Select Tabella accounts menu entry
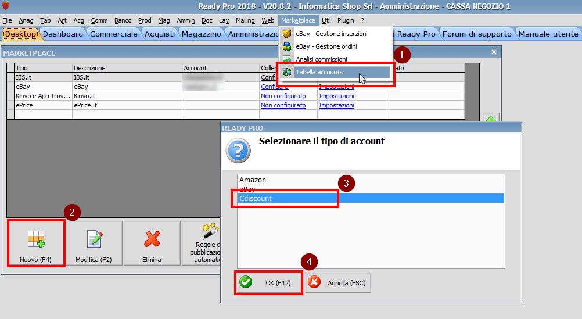This screenshot has height=319, width=582. pos(336,72)
